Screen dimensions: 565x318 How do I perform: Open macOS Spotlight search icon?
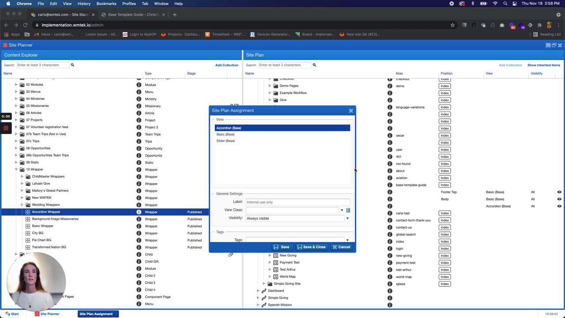point(505,4)
